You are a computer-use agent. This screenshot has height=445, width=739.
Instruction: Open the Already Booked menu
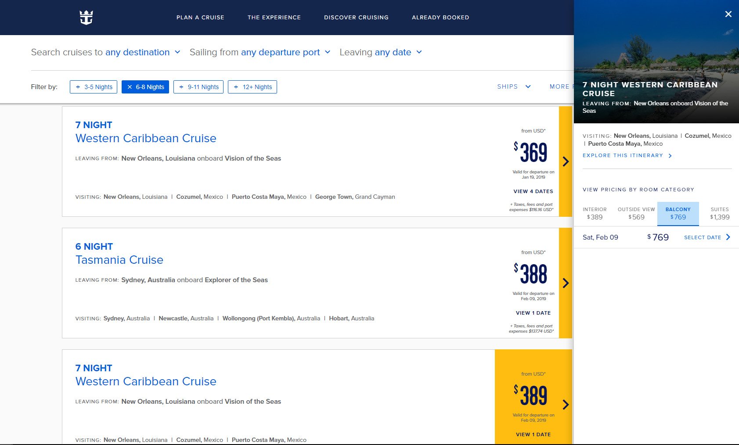click(x=440, y=18)
